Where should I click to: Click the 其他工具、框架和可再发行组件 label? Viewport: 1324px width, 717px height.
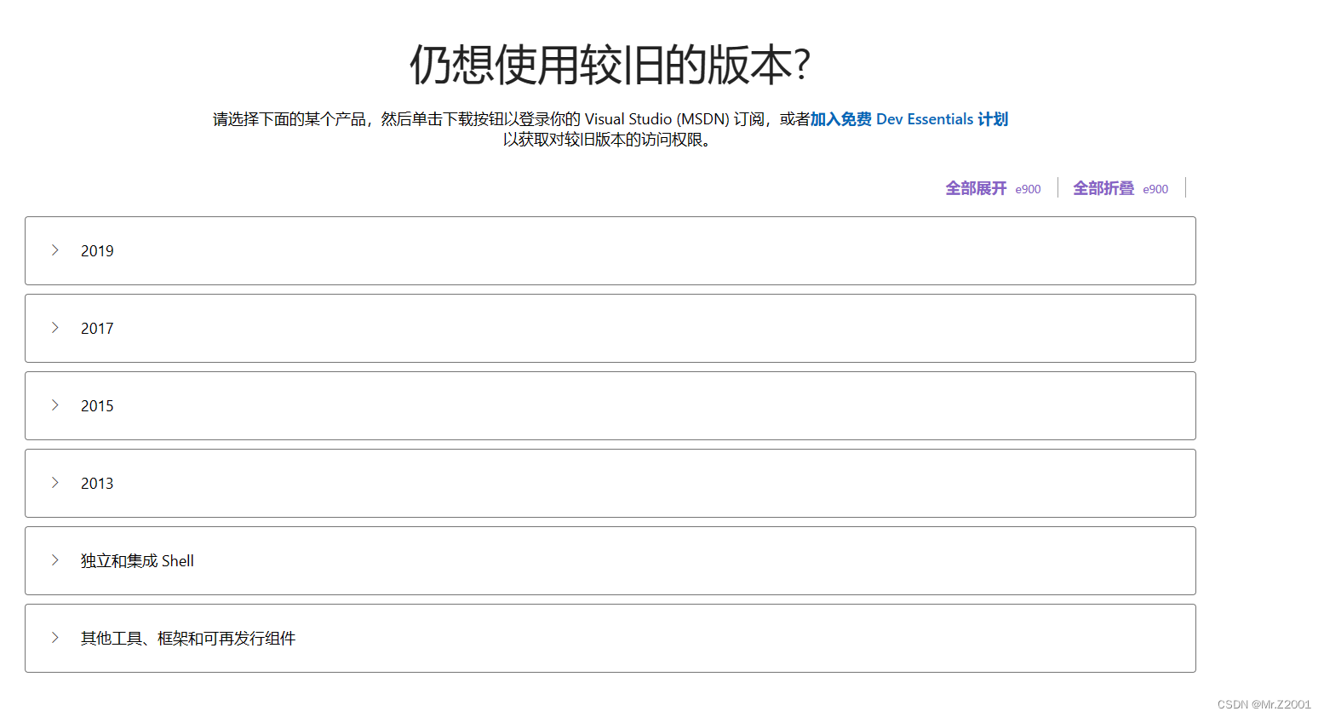point(188,639)
